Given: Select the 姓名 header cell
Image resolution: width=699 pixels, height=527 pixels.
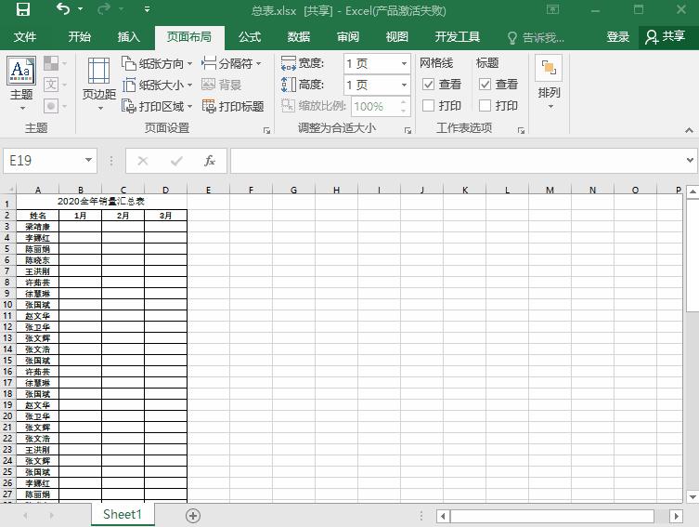Looking at the screenshot, I should point(37,216).
